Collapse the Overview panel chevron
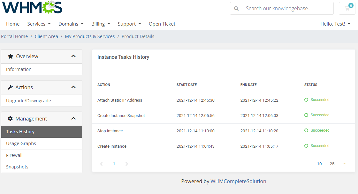 click(73, 56)
